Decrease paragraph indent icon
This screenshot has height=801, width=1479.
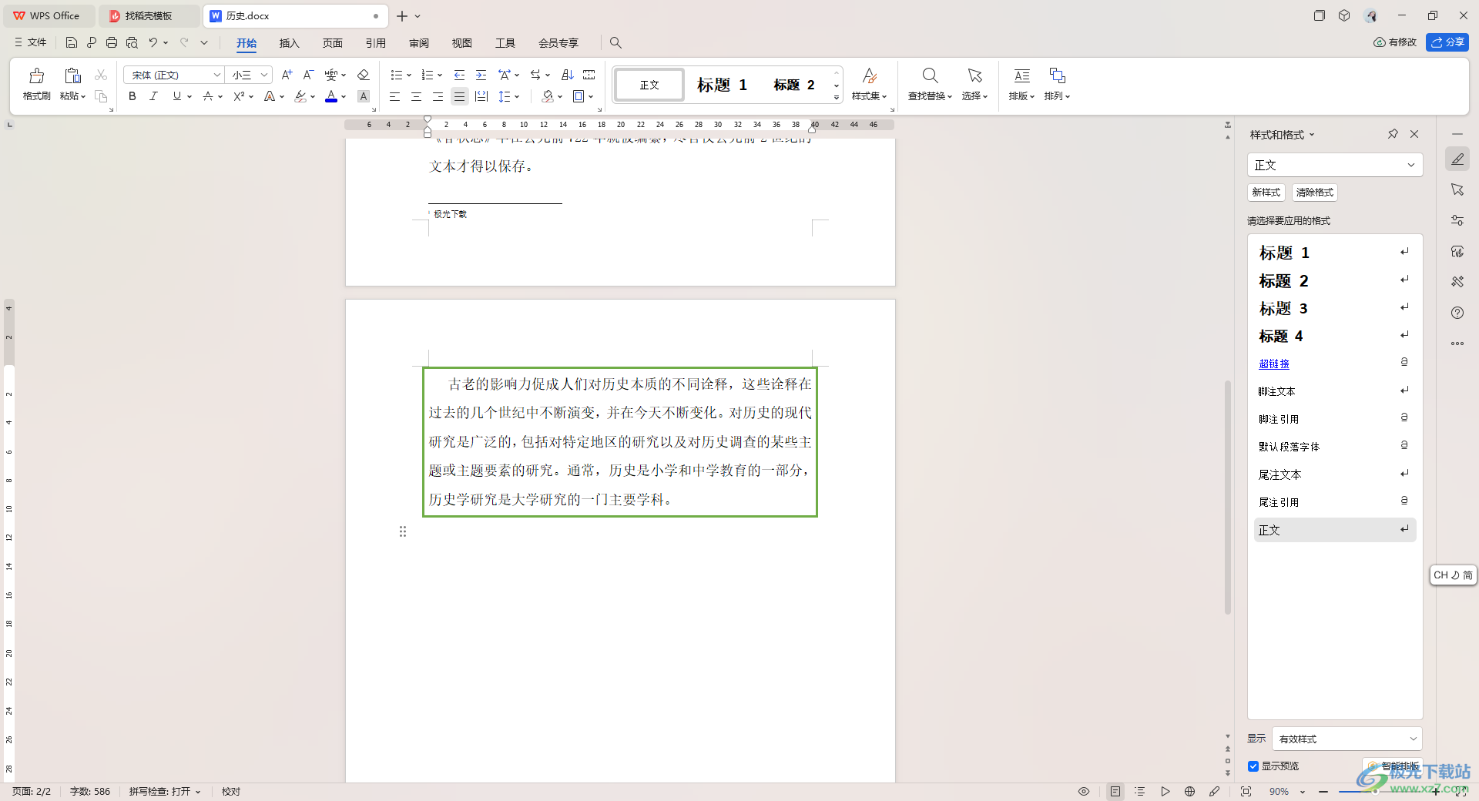[x=459, y=75]
